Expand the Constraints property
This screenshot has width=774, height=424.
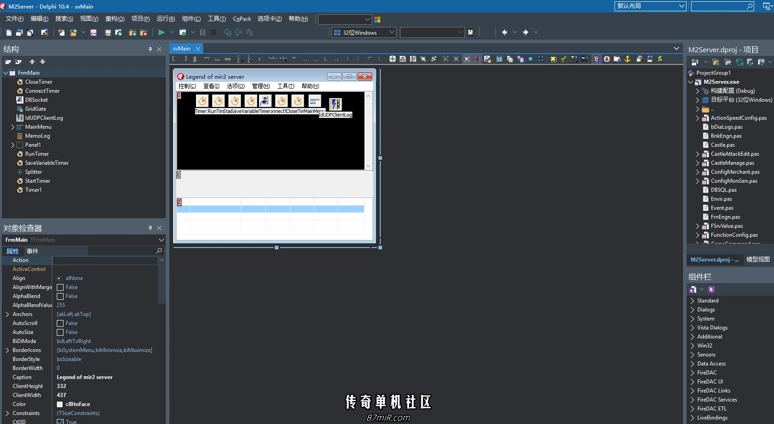[7, 413]
